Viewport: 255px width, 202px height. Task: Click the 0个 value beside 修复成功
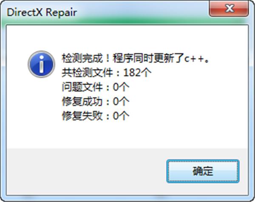(121, 101)
